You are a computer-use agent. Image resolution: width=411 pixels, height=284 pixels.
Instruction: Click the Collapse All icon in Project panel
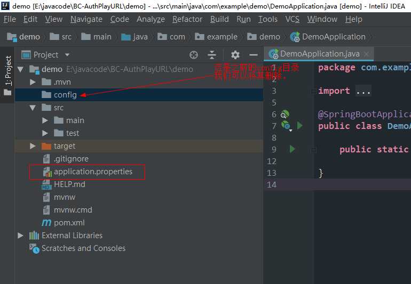212,55
